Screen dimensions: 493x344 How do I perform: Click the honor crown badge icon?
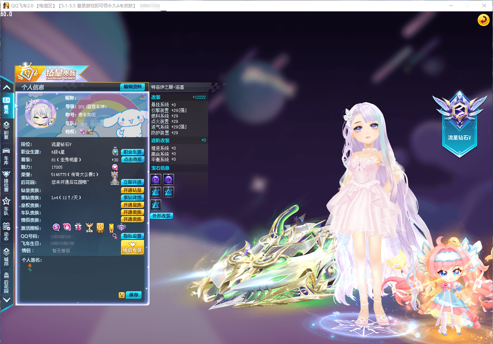click(115, 175)
